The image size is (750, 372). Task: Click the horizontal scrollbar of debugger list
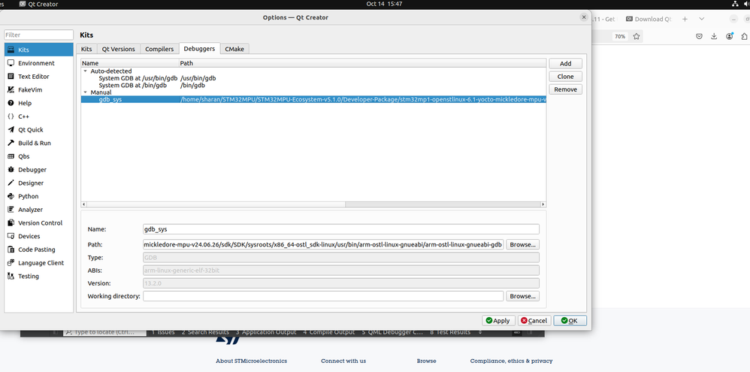point(313,204)
